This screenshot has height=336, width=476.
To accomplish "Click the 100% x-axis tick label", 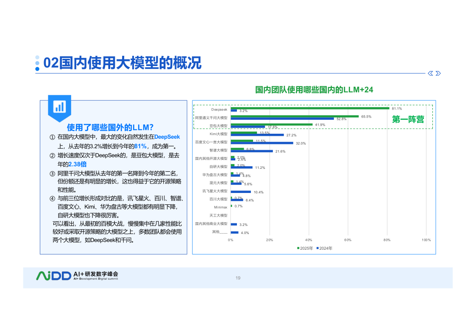I will point(426,240).
